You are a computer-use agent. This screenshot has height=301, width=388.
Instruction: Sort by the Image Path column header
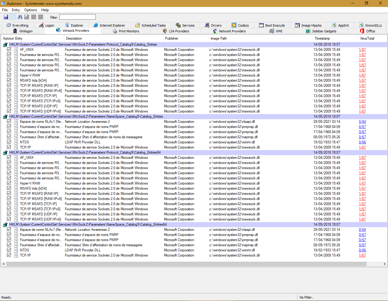261,38
